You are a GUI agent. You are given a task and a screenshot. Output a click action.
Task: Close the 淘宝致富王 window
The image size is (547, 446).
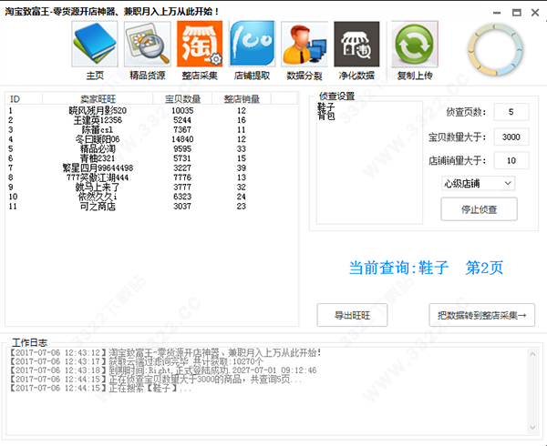[535, 13]
